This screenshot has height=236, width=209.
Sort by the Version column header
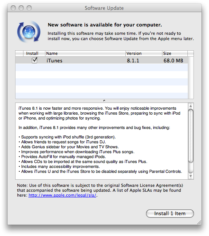pyautogui.click(x=144, y=53)
